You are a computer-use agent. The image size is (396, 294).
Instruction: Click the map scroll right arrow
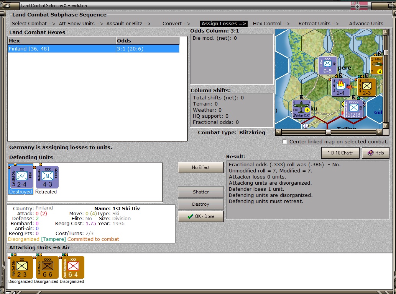pyautogui.click(x=380, y=132)
